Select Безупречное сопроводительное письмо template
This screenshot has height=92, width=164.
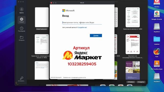tap(133, 44)
